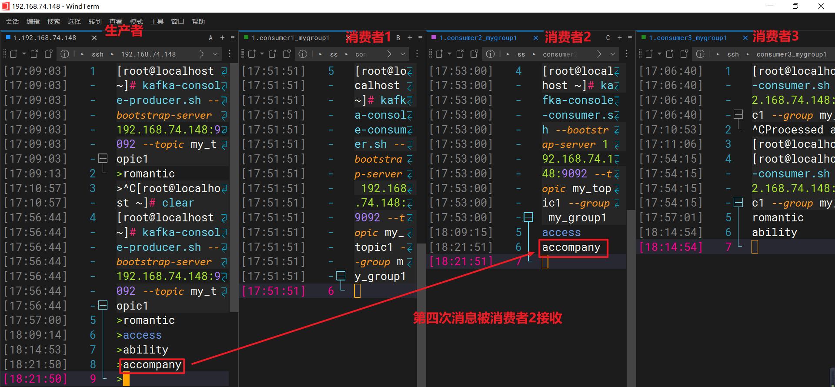This screenshot has height=387, width=835.
Task: Click new session icon in consumer2 pane toolbar
Action: [x=439, y=54]
